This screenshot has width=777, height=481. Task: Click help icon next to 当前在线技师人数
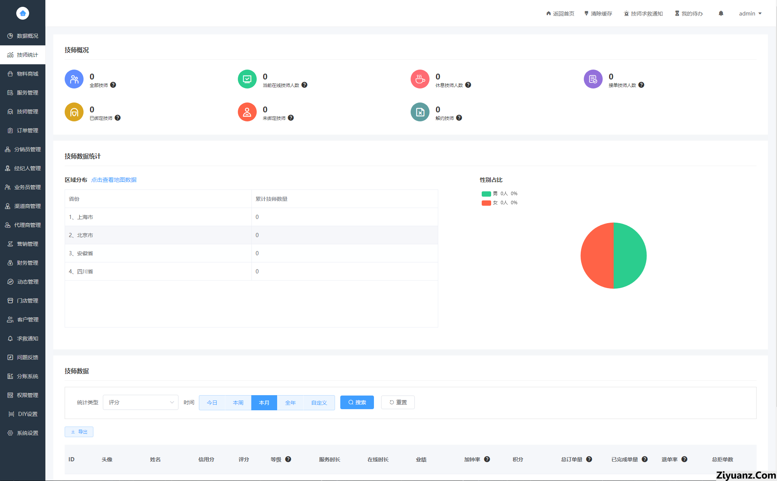click(304, 85)
